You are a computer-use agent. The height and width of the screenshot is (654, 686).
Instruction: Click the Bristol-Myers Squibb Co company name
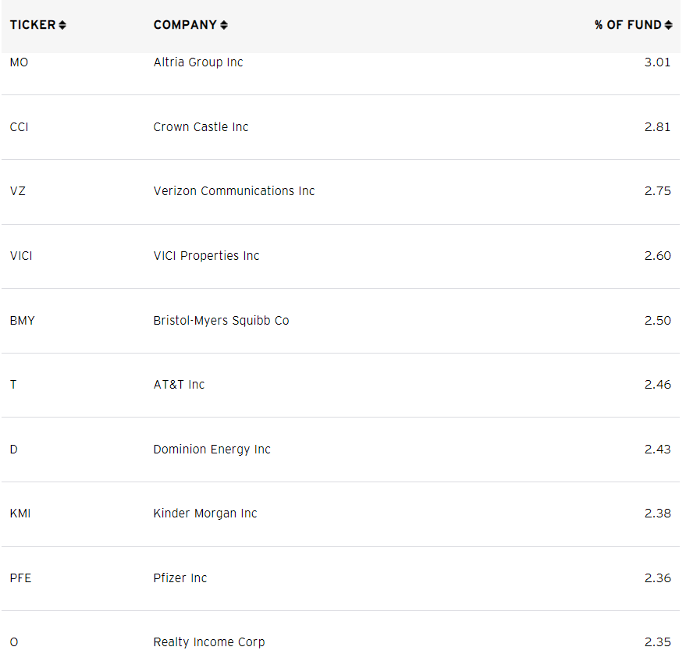click(222, 321)
